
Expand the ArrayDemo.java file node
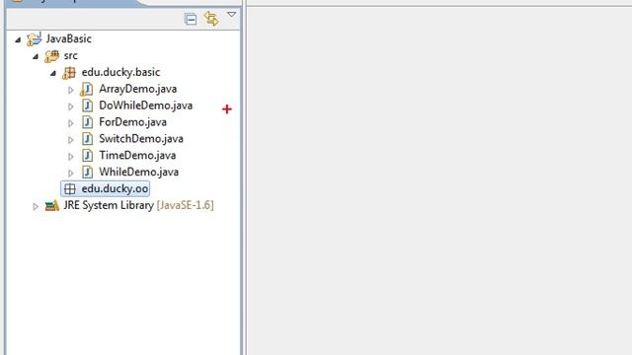pos(70,90)
